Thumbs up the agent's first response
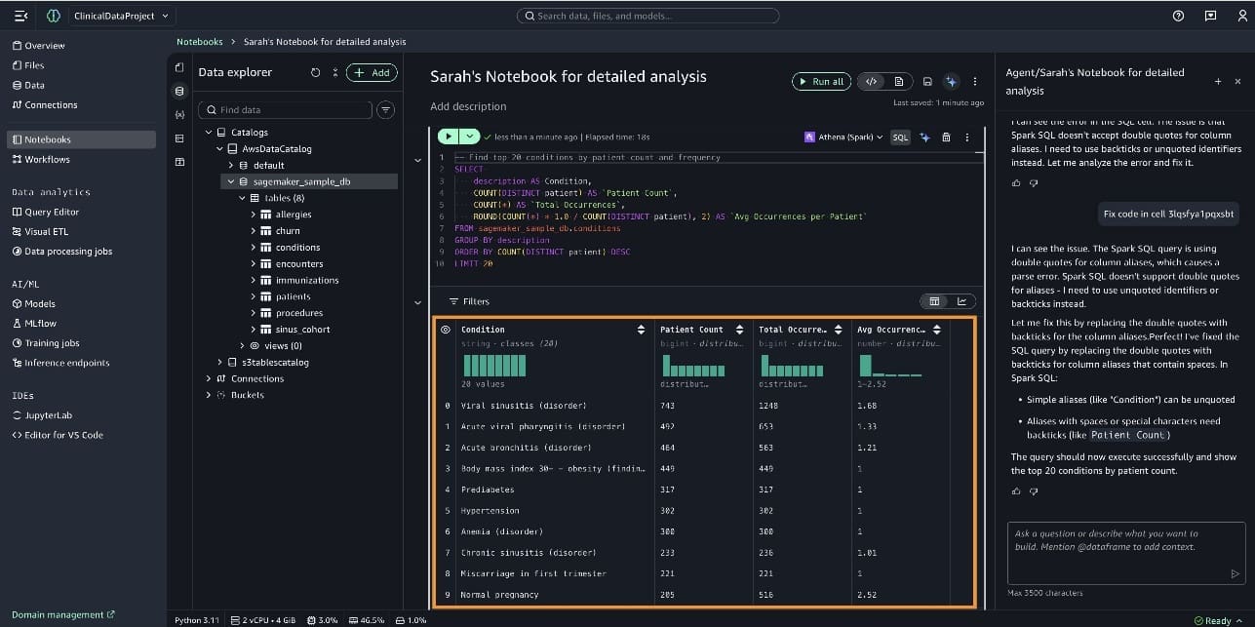This screenshot has height=627, width=1255. [1016, 182]
